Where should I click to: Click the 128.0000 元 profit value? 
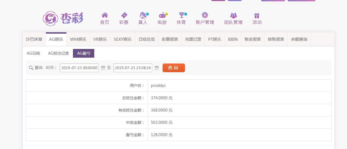pyautogui.click(x=162, y=135)
